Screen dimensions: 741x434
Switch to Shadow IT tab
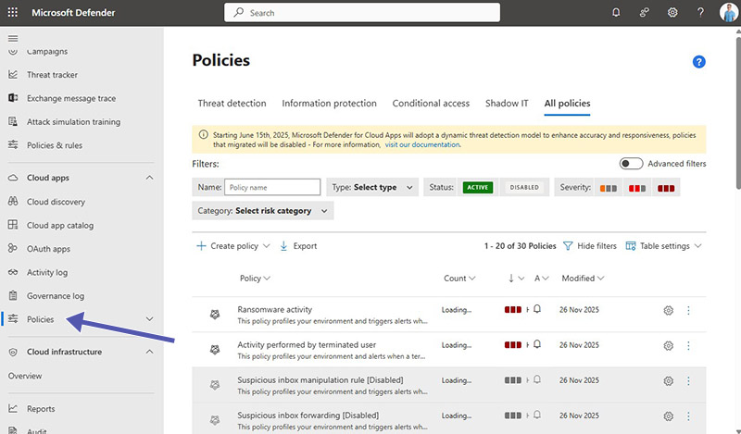507,104
